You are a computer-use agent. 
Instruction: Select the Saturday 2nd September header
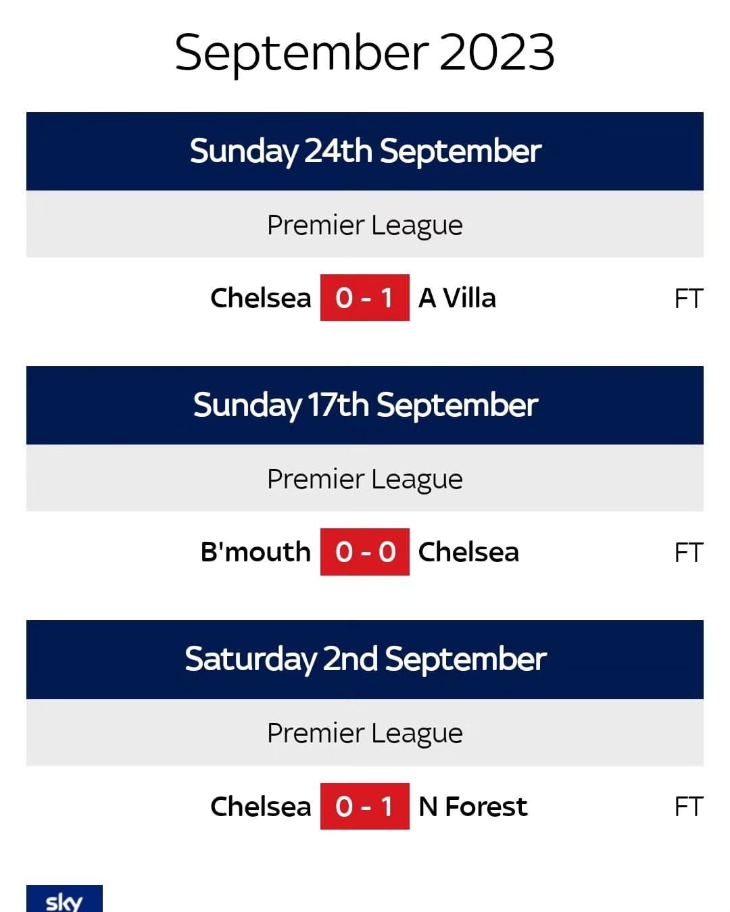pyautogui.click(x=365, y=659)
